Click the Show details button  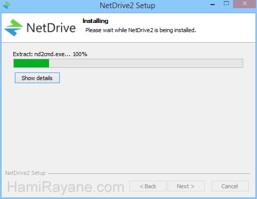click(37, 78)
